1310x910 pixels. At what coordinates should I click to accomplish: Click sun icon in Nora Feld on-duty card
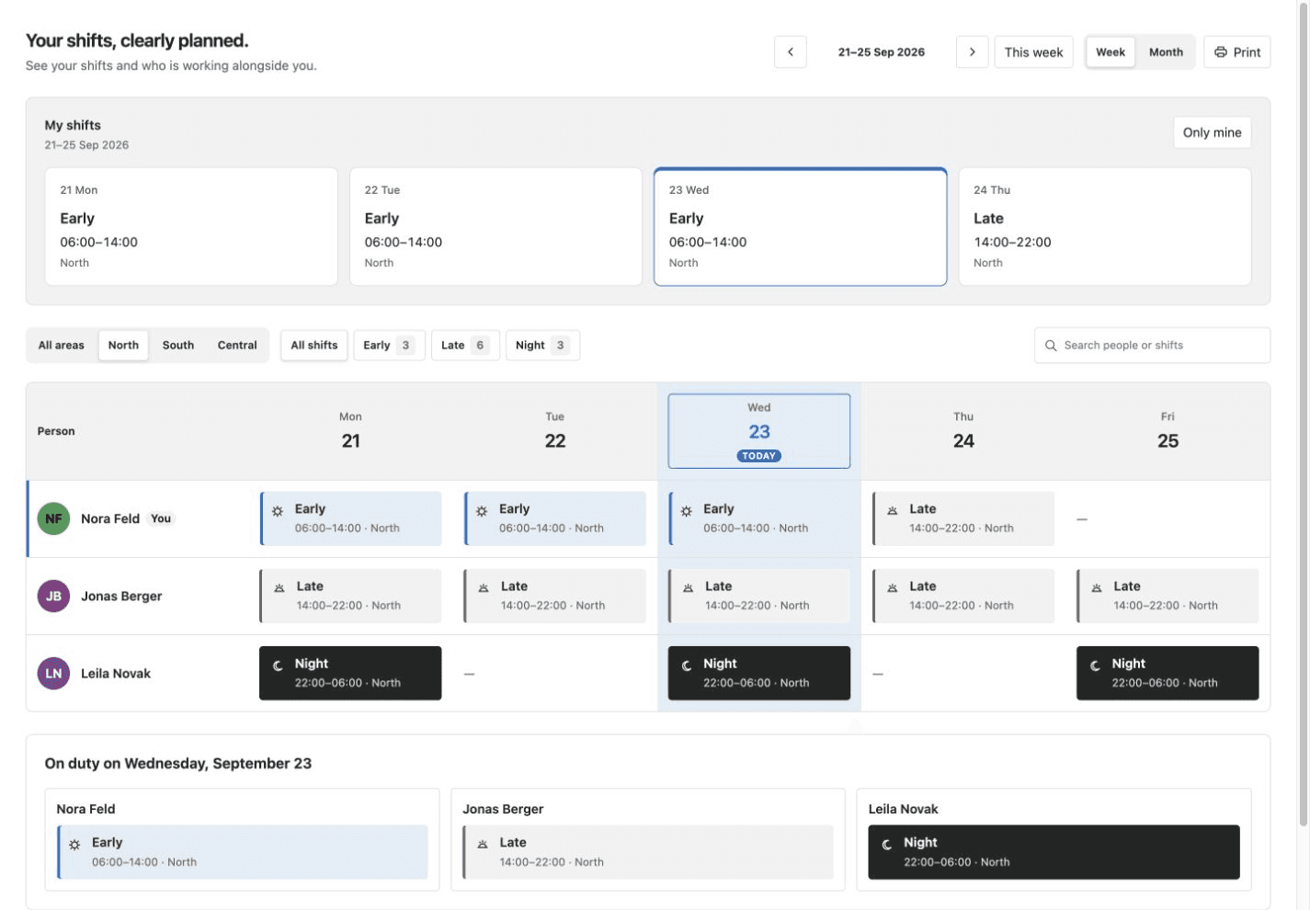pos(74,845)
